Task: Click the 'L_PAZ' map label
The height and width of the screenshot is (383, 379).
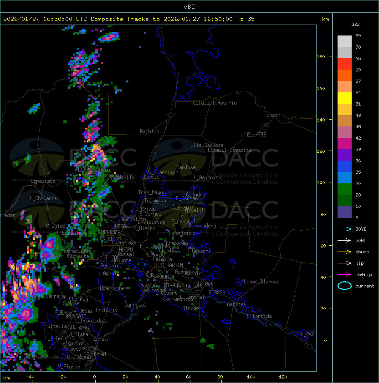Action: pyautogui.click(x=307, y=334)
